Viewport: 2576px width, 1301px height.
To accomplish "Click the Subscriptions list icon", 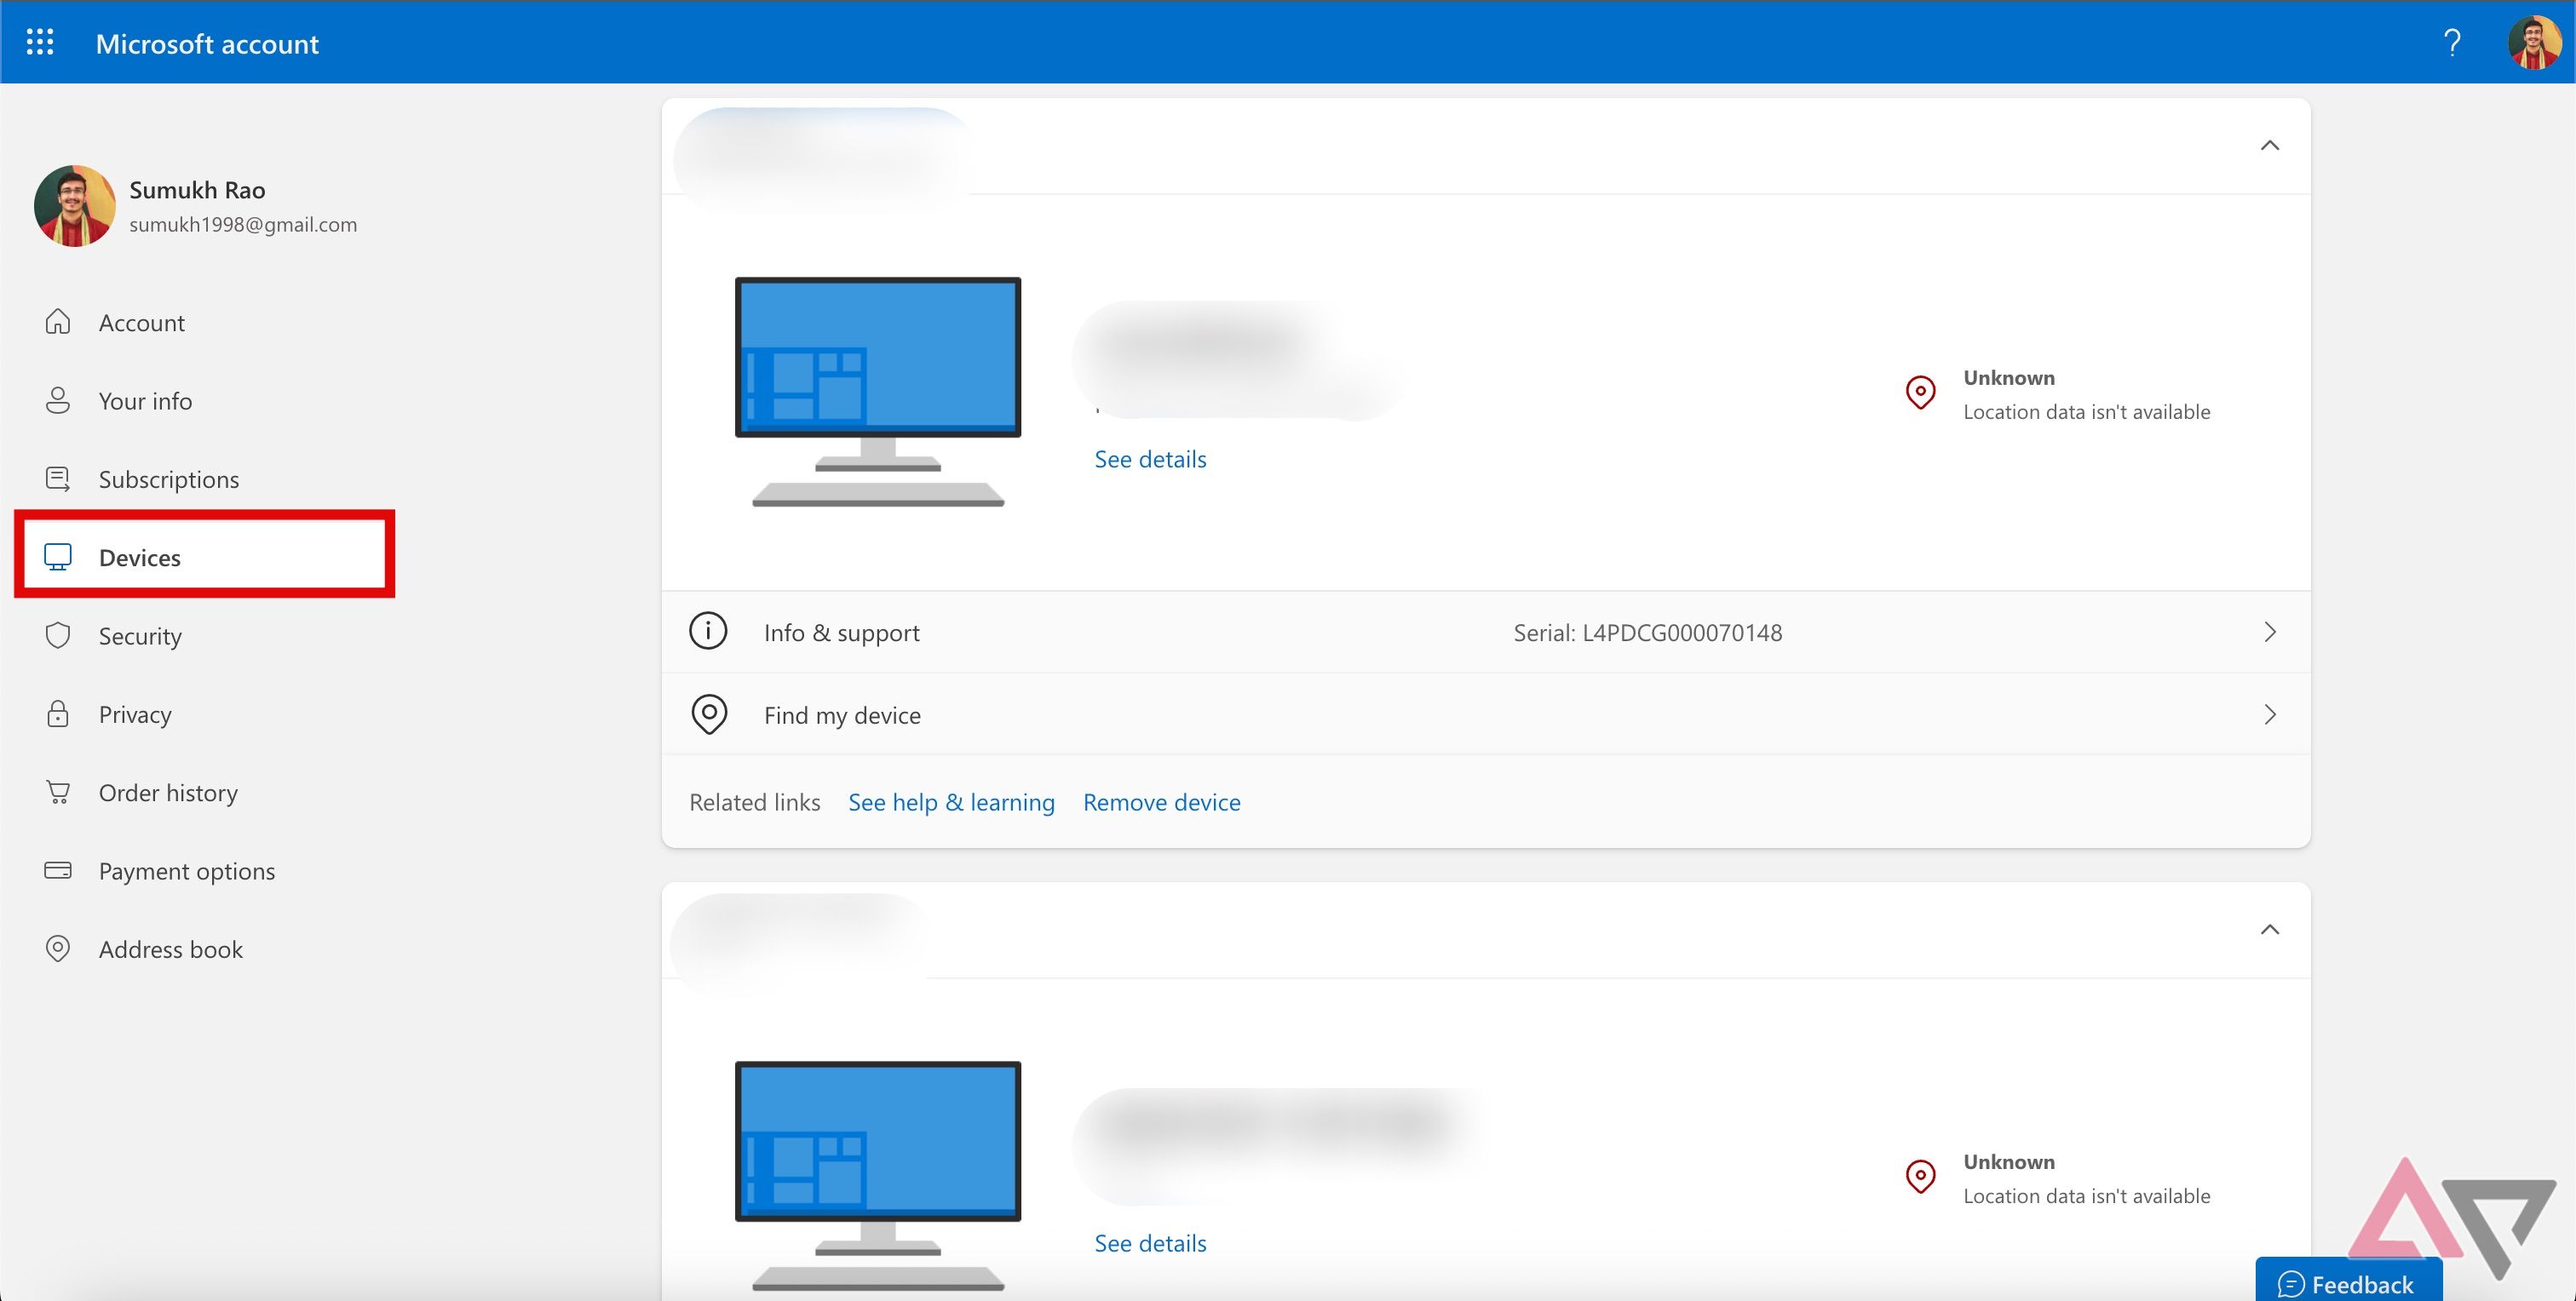I will (58, 479).
